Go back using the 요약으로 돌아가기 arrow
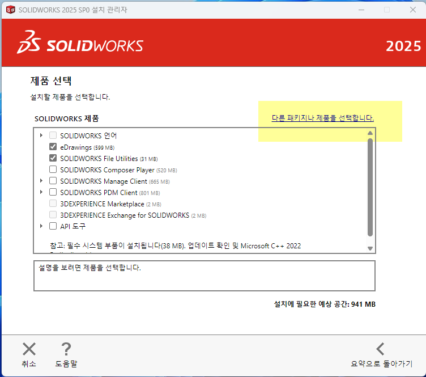This screenshot has width=426, height=377. [380, 349]
